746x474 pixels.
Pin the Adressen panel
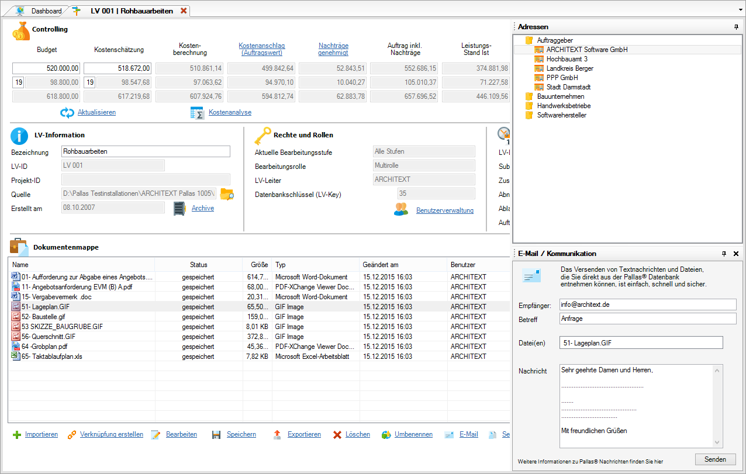point(736,27)
